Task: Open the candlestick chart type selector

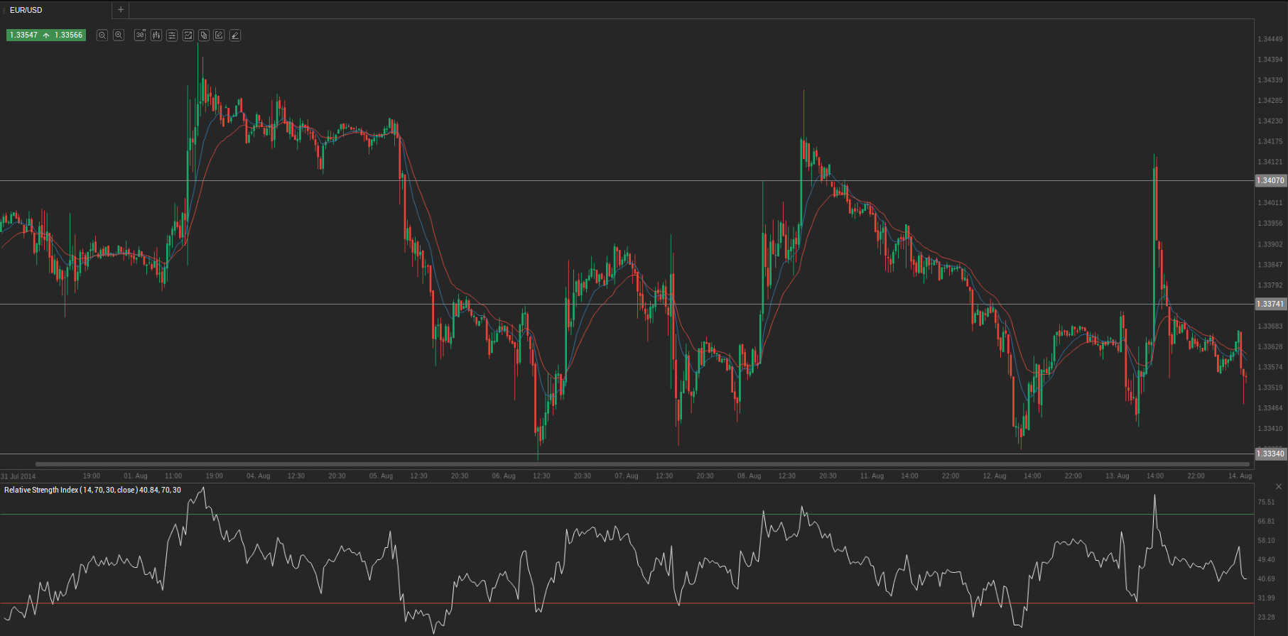Action: 156,35
